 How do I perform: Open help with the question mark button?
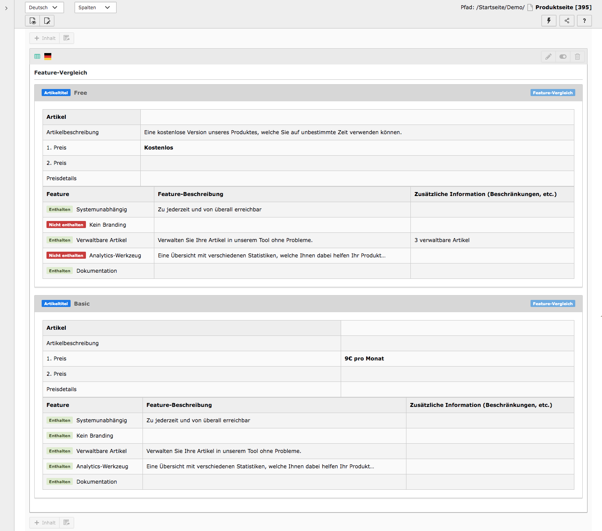584,21
